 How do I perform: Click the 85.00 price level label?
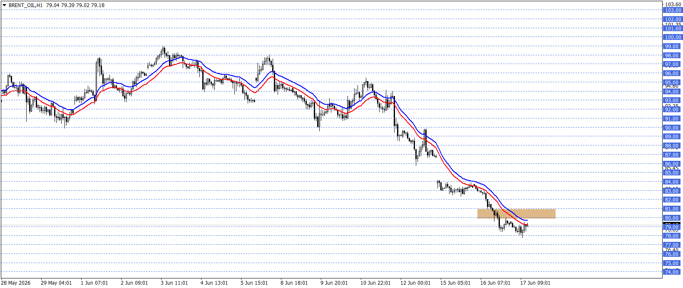(673, 173)
